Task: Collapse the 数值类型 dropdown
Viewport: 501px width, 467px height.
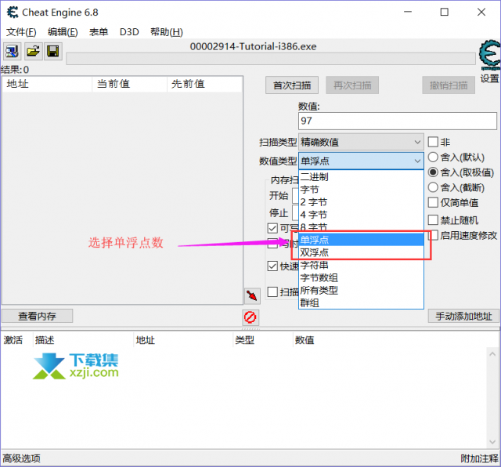Action: pos(361,161)
